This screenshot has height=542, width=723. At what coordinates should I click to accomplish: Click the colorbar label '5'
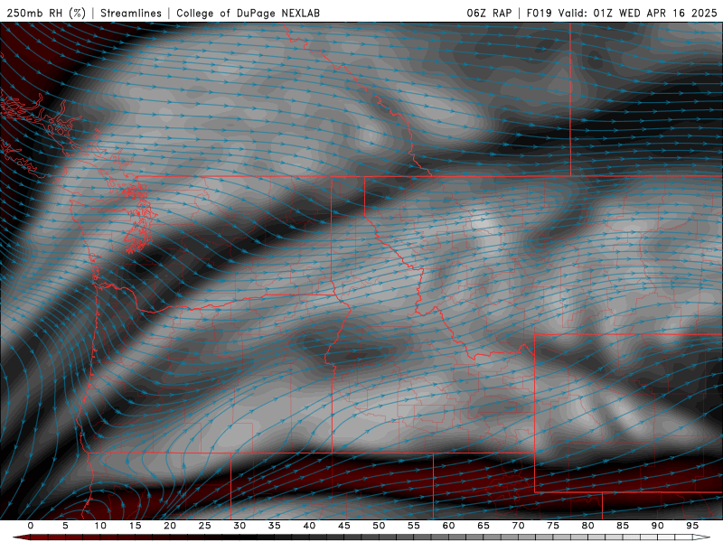(x=65, y=526)
